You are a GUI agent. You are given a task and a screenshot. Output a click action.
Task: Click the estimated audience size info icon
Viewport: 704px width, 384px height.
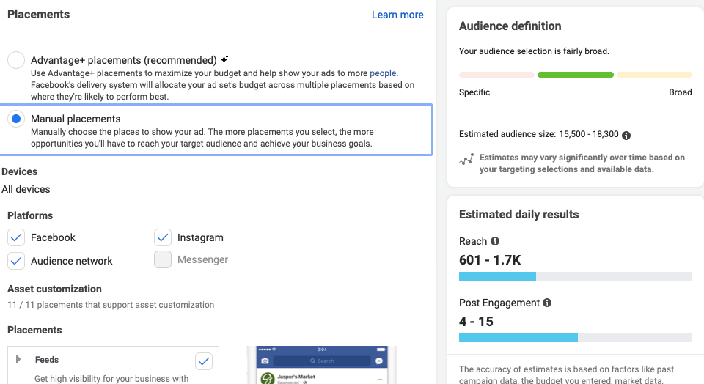tap(626, 135)
